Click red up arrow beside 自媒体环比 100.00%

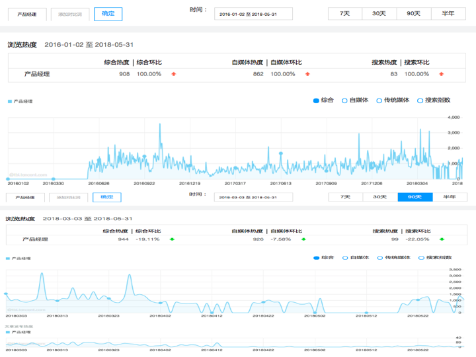[307, 74]
